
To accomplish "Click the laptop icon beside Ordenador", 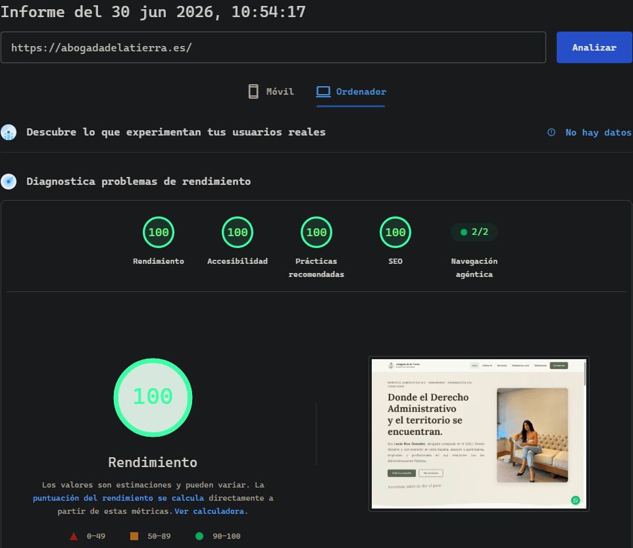I will (x=323, y=91).
